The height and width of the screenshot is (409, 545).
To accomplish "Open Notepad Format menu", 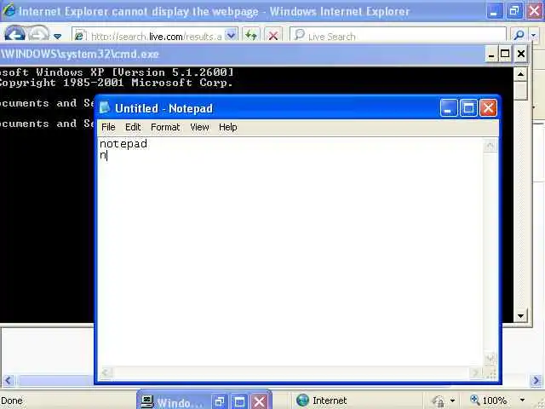I will 165,127.
